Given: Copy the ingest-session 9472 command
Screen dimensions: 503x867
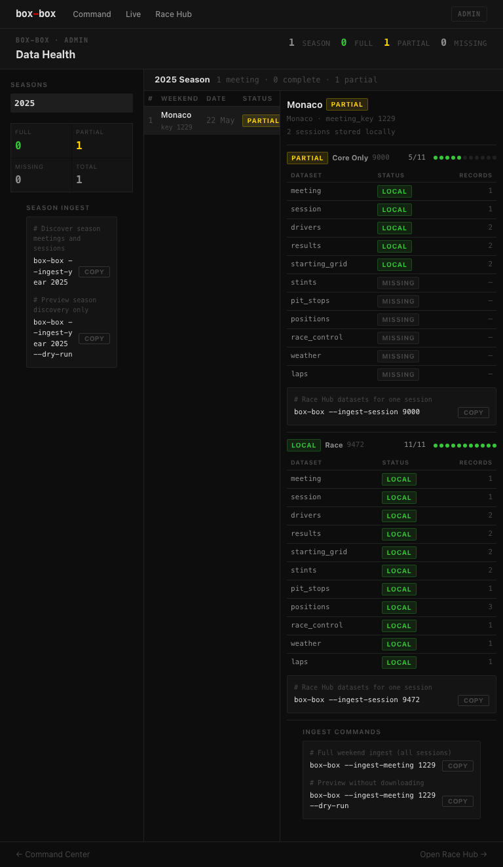Looking at the screenshot, I should coord(474,700).
